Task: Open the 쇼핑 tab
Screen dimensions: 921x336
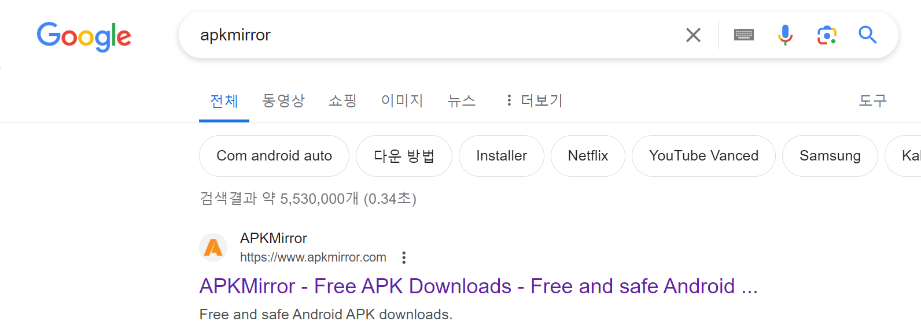Action: click(x=342, y=100)
